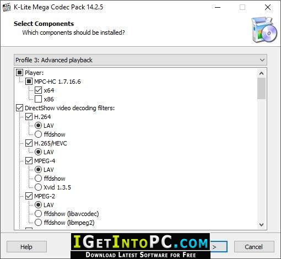Click the Cancel button

tap(254, 247)
